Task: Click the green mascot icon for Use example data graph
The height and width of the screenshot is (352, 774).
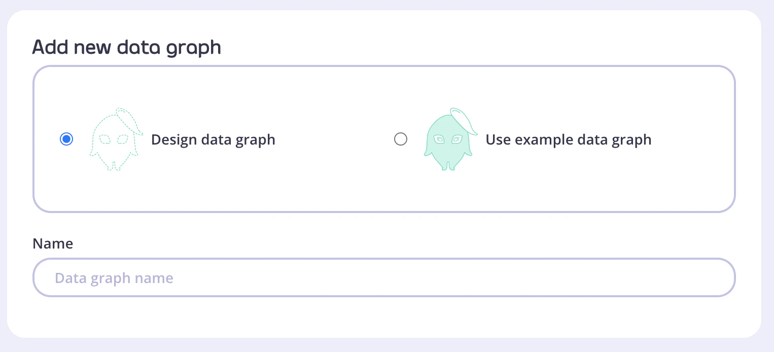Action: [449, 139]
